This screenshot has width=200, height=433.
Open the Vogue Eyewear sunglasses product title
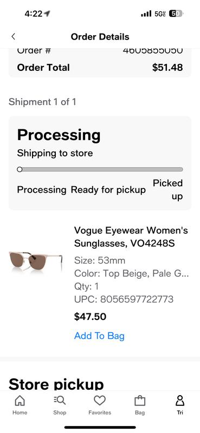(x=131, y=237)
